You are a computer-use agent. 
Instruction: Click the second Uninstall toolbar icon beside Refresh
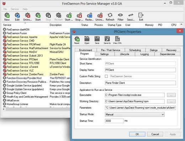100,17
